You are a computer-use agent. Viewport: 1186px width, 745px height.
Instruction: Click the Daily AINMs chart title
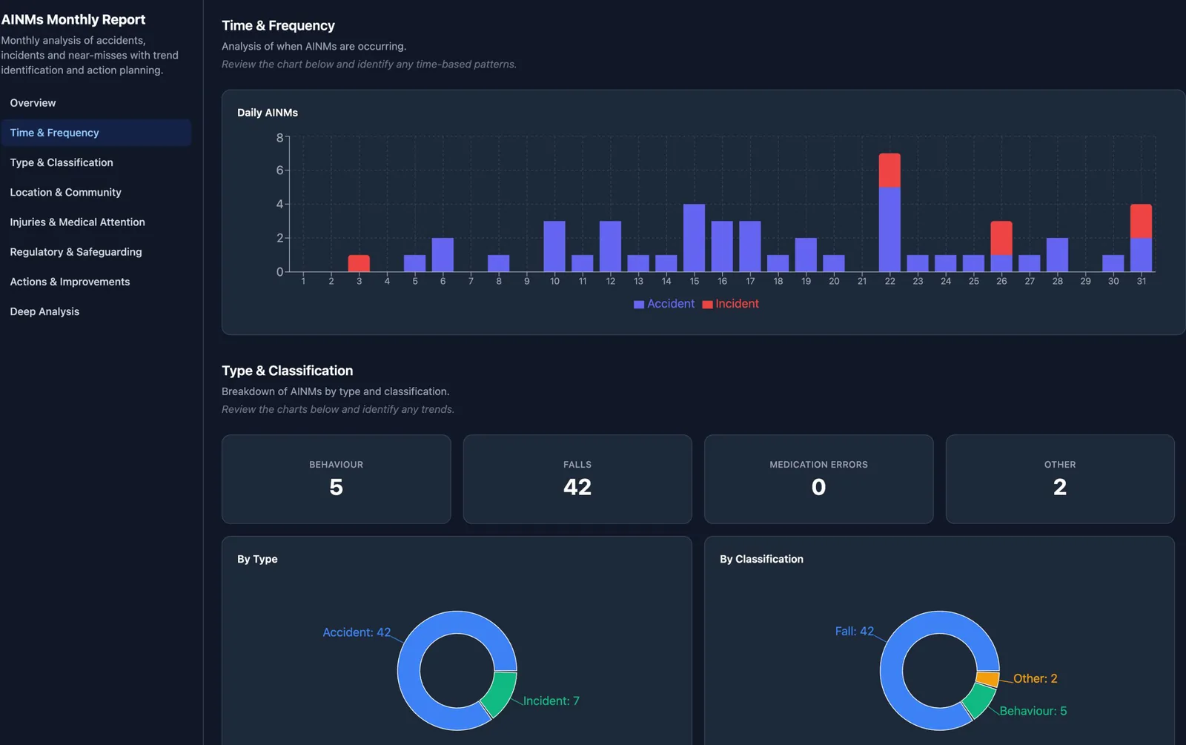[x=268, y=113]
